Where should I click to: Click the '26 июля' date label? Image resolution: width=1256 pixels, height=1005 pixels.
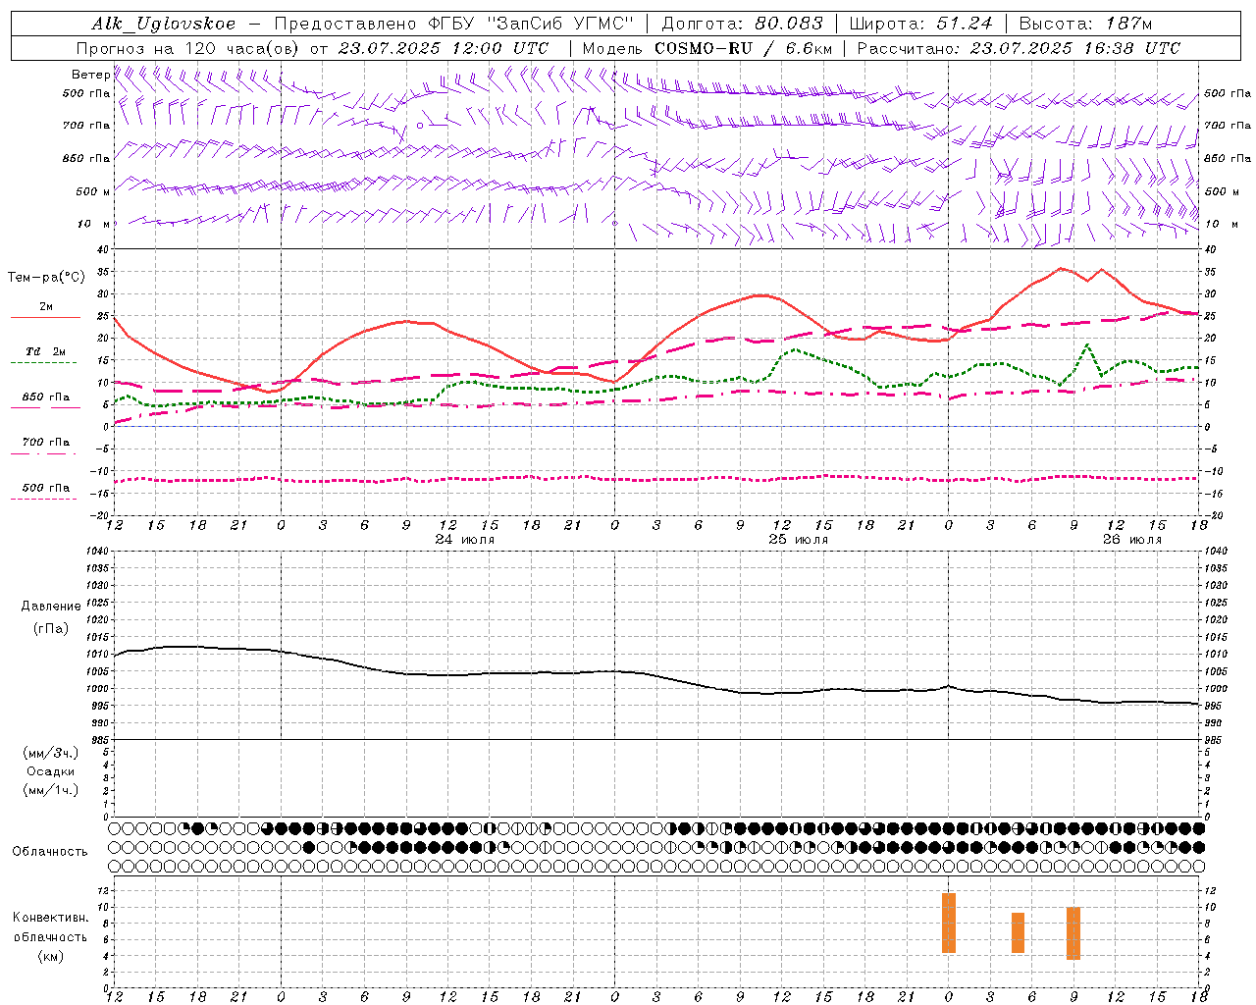(1132, 540)
